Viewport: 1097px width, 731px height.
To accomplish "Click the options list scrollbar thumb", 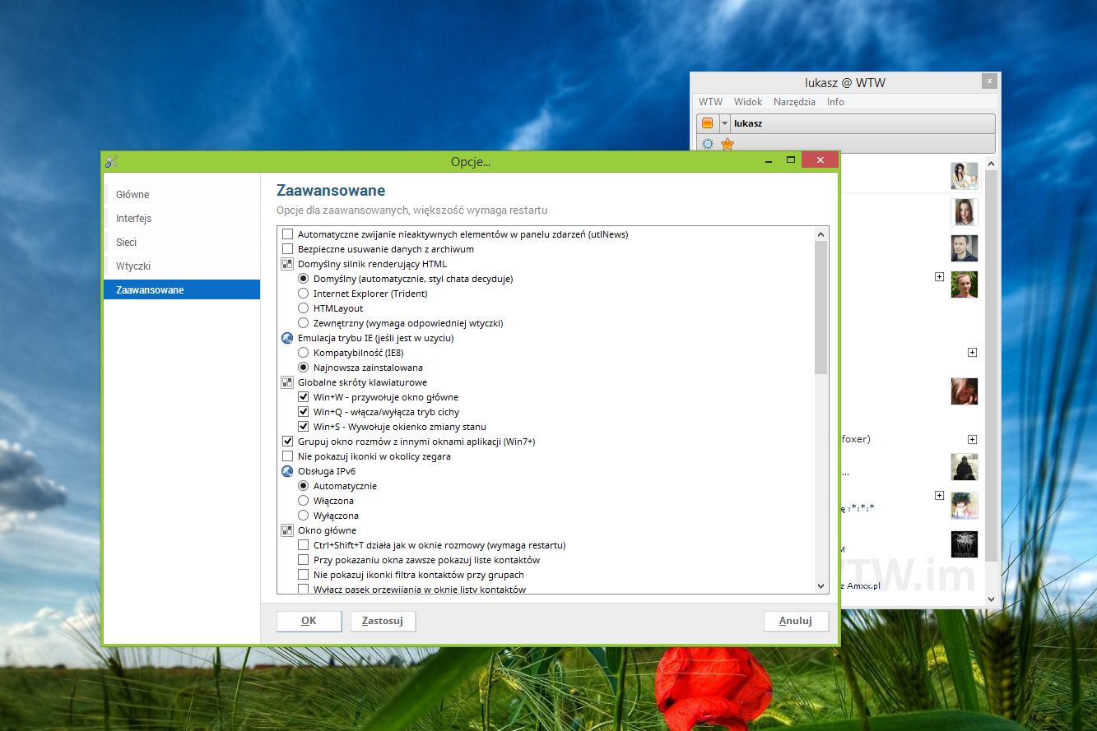I will point(820,308).
